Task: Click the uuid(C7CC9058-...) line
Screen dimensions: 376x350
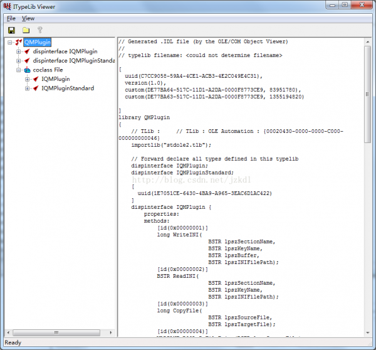Action: click(194, 76)
